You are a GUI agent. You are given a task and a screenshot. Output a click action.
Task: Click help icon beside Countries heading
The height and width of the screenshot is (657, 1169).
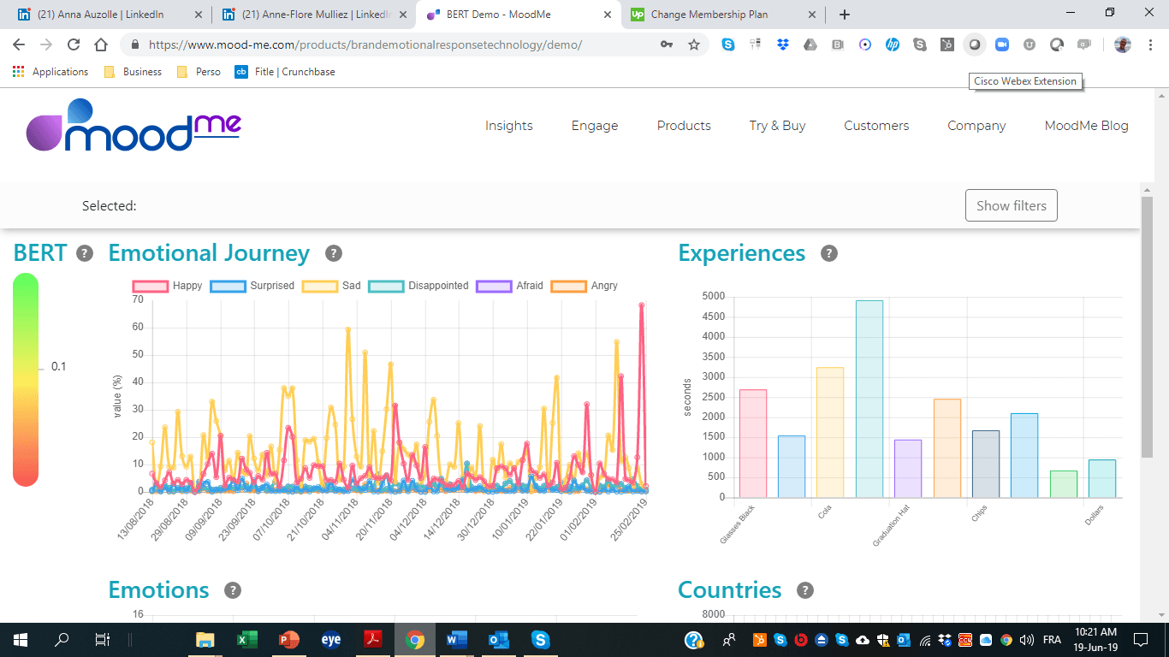point(804,590)
